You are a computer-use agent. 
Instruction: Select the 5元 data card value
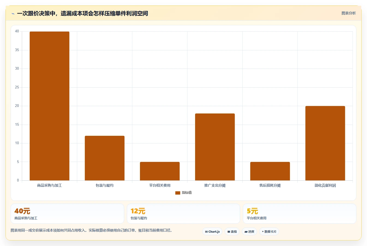(252, 211)
